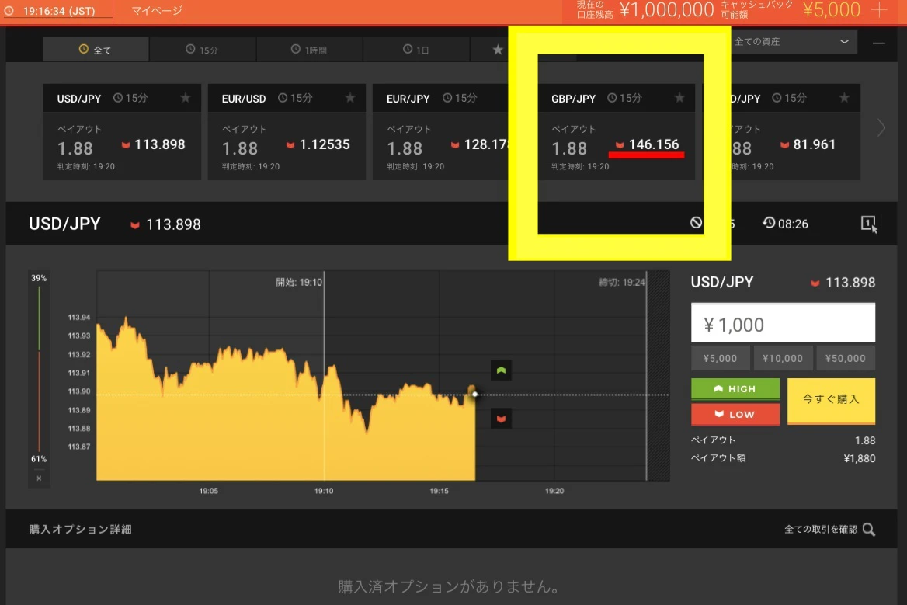Image resolution: width=907 pixels, height=605 pixels.
Task: Click the ¥5,000 cashback amount
Action: 831,10
